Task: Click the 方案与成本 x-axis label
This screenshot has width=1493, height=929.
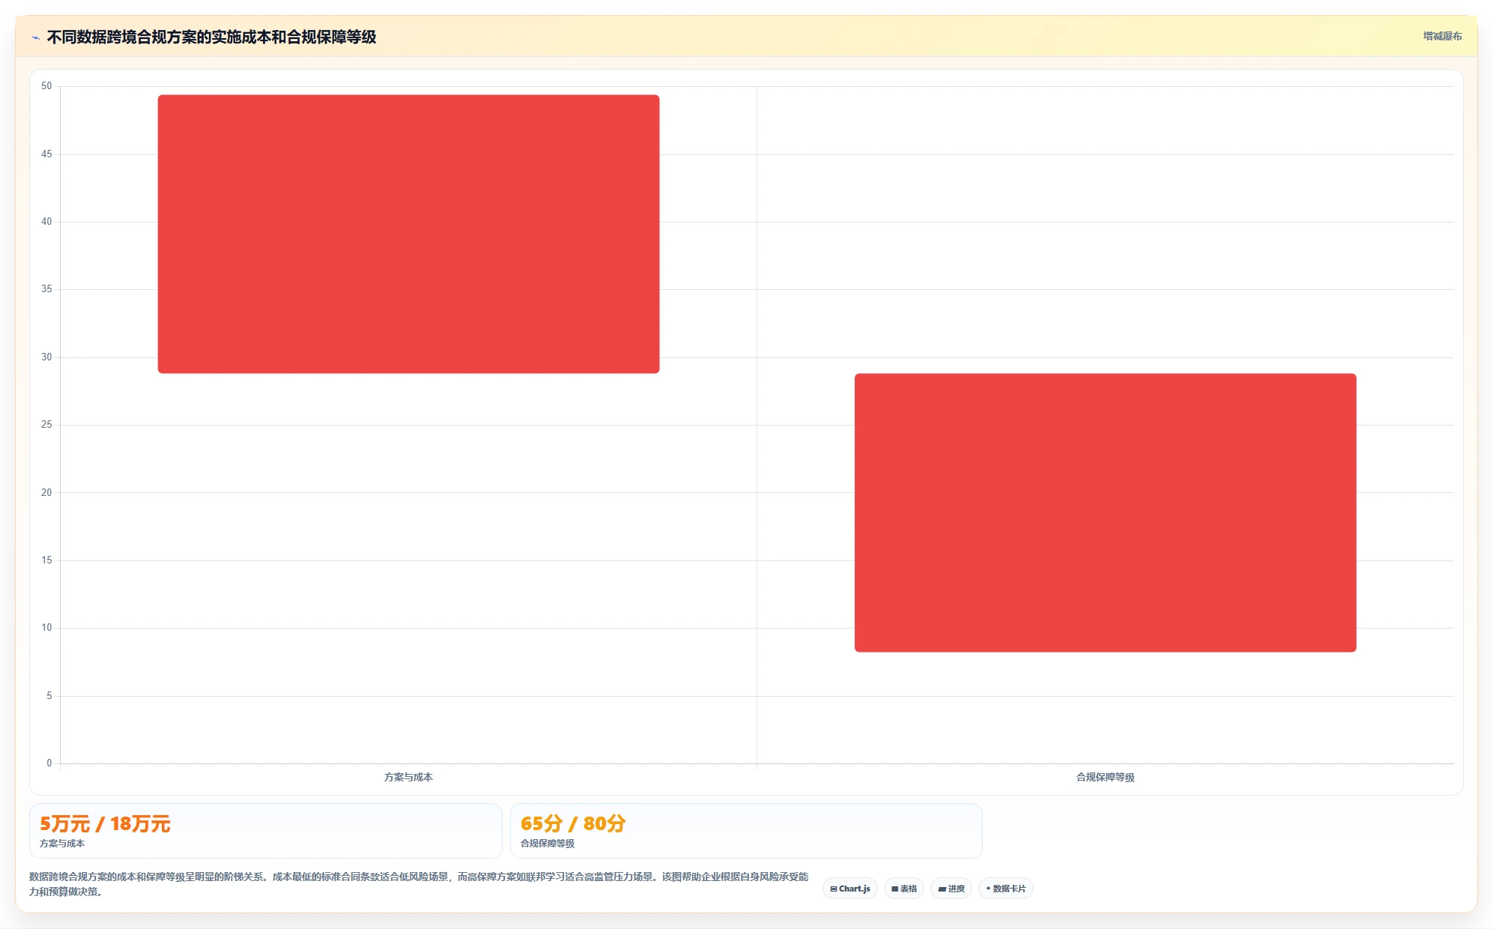Action: click(x=408, y=777)
